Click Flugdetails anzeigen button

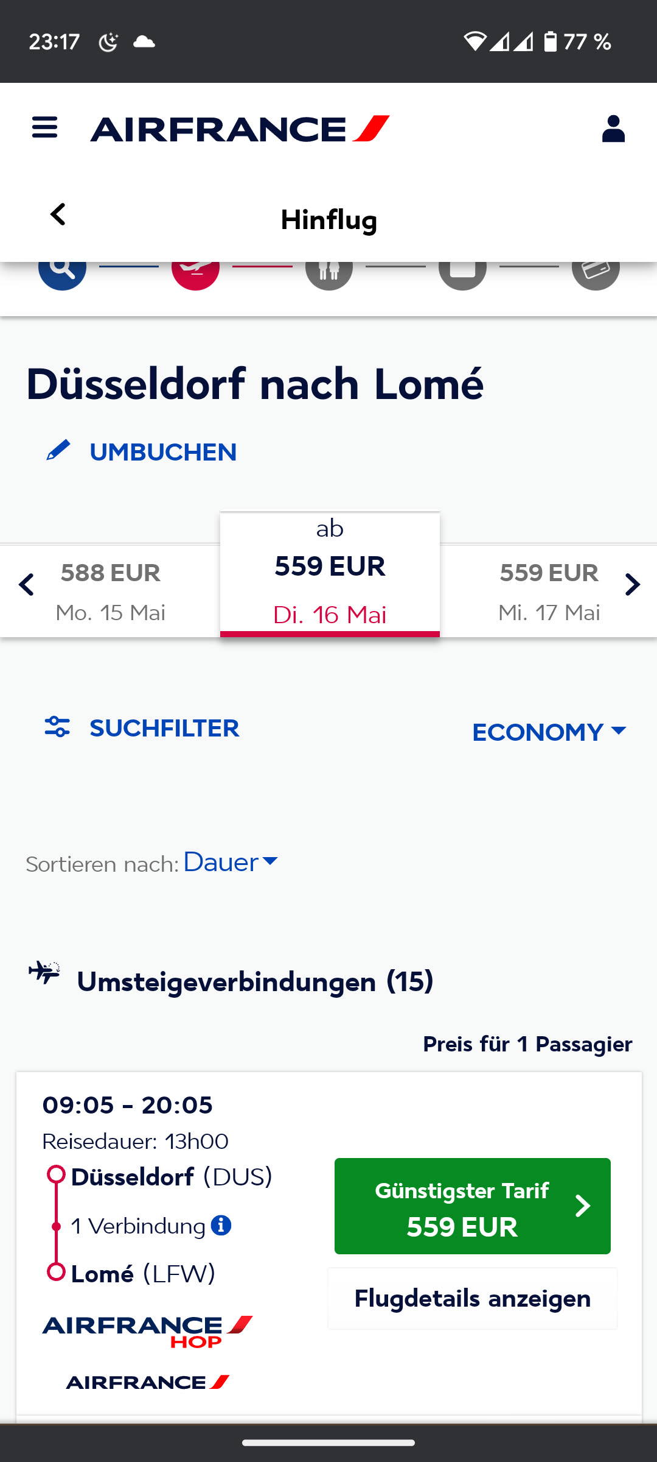click(472, 1298)
